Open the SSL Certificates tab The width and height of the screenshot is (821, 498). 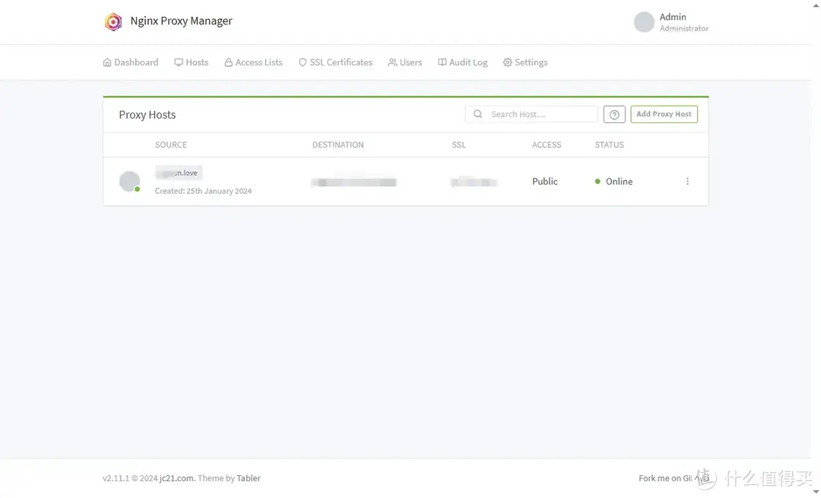point(335,62)
